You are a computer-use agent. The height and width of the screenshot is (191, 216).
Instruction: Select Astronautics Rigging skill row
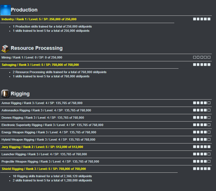pos(46,110)
